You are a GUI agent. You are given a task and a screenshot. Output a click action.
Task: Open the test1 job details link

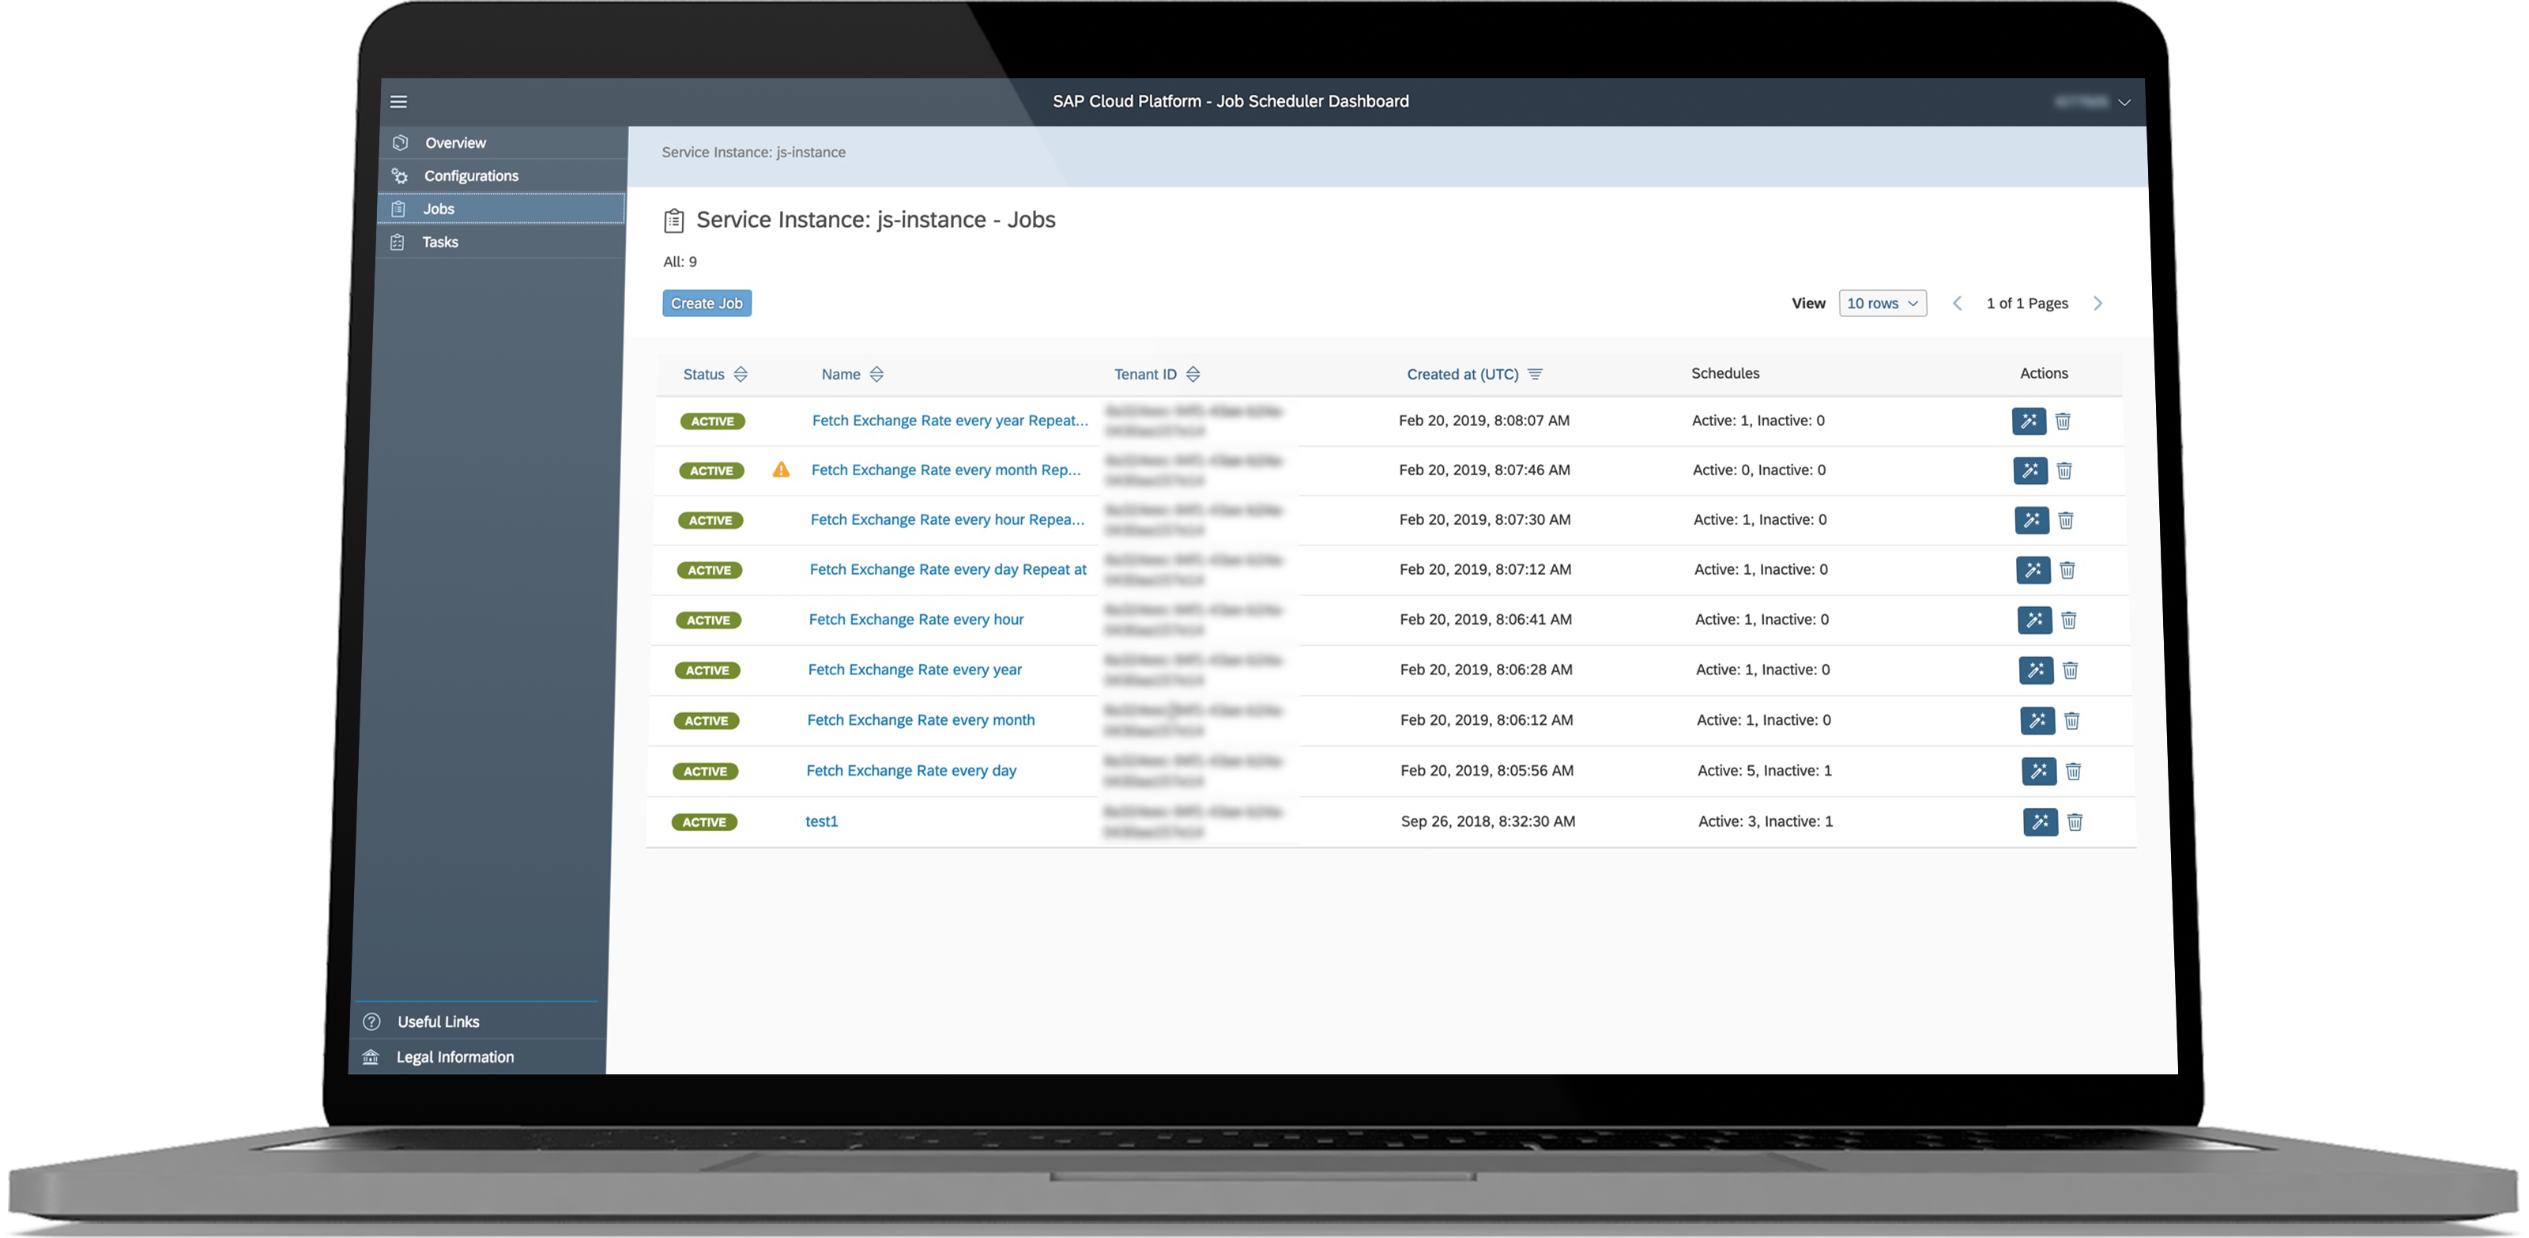pos(821,821)
